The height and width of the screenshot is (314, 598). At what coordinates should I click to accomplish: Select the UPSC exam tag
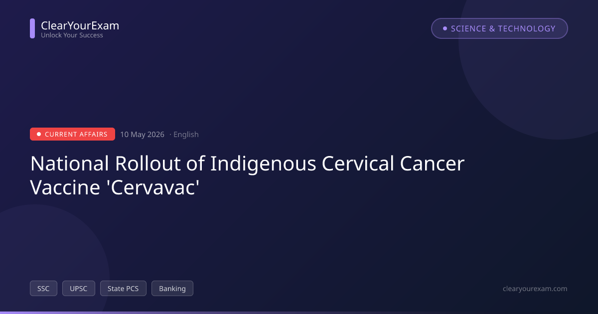coord(79,289)
